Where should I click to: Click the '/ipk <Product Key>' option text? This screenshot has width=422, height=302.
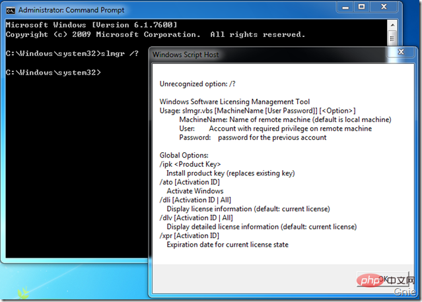pyautogui.click(x=190, y=164)
